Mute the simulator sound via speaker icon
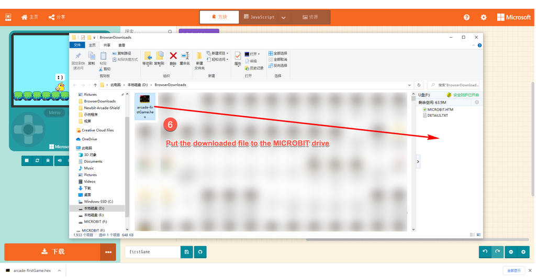Image resolution: width=536 pixels, height=278 pixels. point(59,161)
